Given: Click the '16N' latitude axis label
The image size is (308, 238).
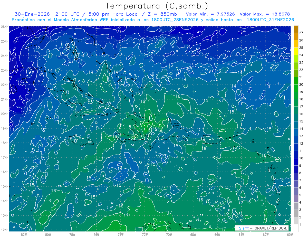Looking at the screenshot, I should click(x=4, y=172).
